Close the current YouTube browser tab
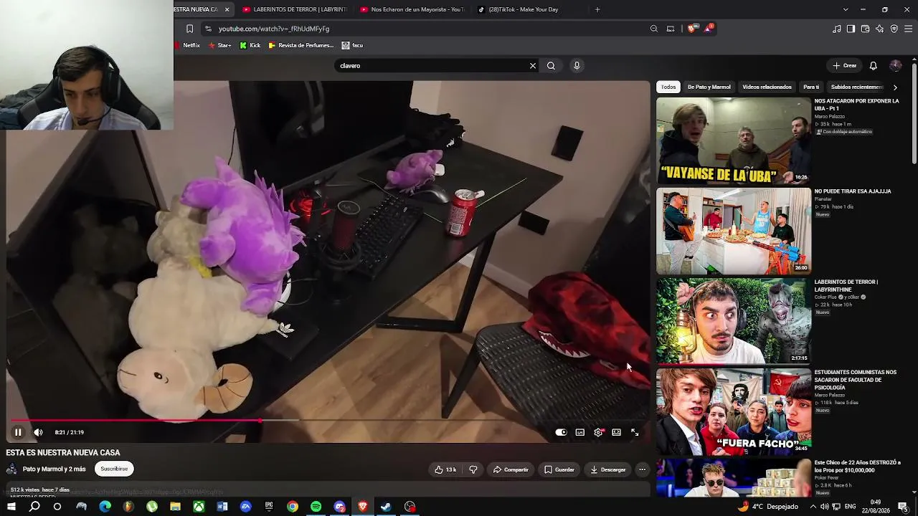918x516 pixels. (x=227, y=9)
